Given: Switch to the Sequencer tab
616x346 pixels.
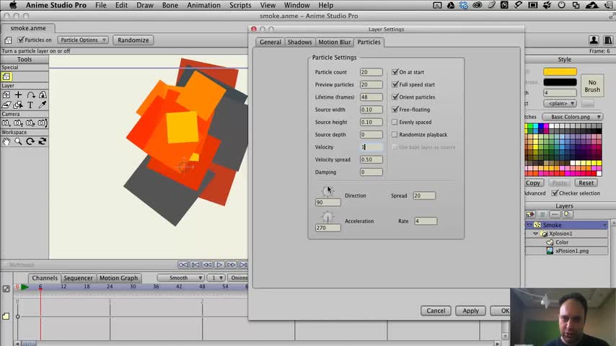Looking at the screenshot, I should pyautogui.click(x=78, y=278).
